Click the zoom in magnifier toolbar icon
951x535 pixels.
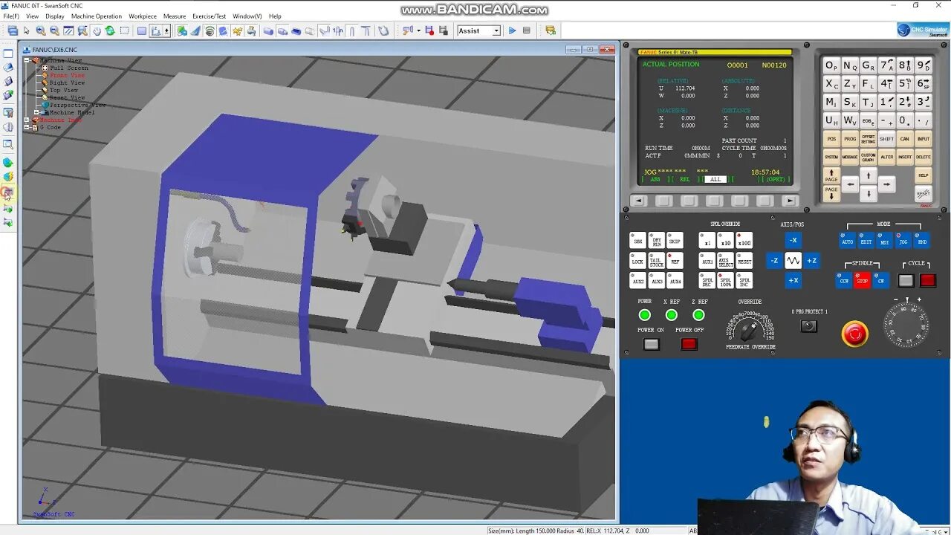40,30
